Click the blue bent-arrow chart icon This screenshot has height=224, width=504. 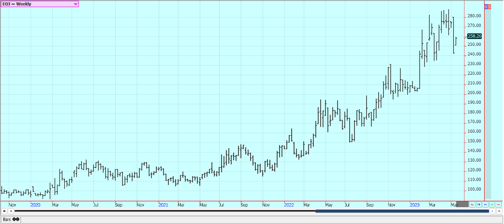click(x=479, y=204)
